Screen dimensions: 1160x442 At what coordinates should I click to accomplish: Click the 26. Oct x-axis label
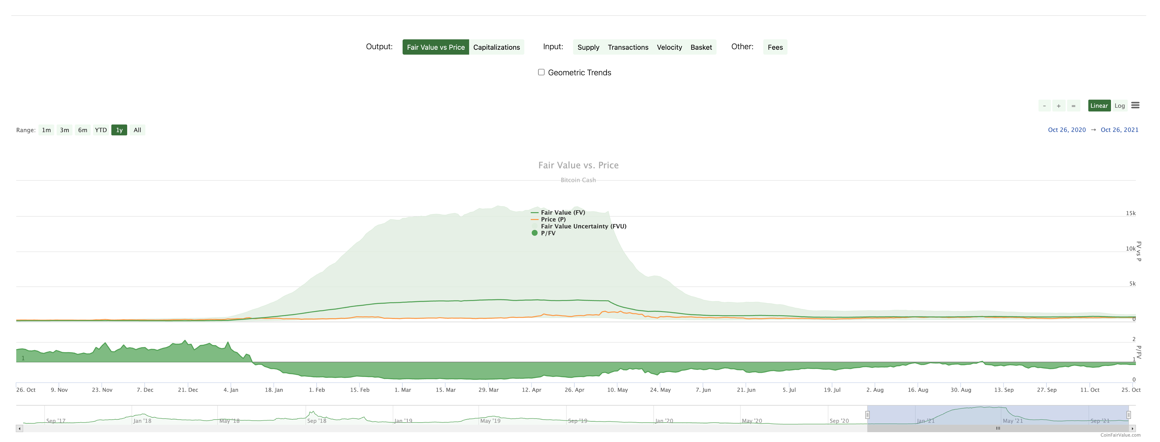point(26,390)
